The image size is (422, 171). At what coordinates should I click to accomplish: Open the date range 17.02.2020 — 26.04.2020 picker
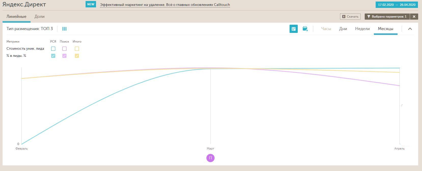[x=397, y=5]
